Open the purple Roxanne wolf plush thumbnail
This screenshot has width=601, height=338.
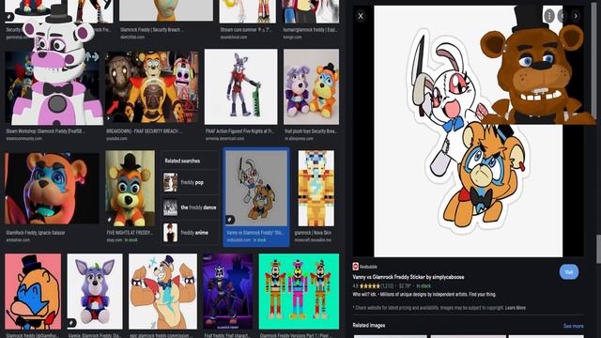click(95, 291)
